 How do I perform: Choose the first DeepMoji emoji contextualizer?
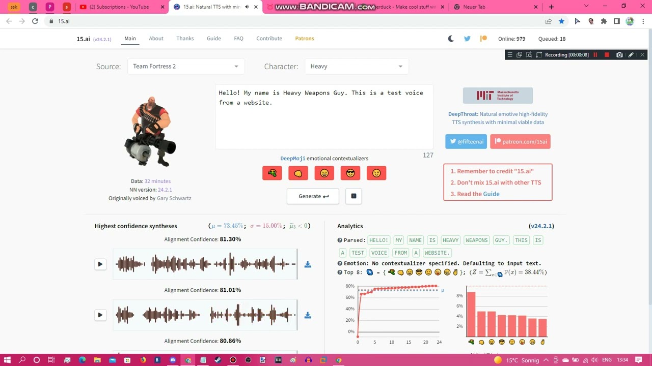tap(272, 173)
